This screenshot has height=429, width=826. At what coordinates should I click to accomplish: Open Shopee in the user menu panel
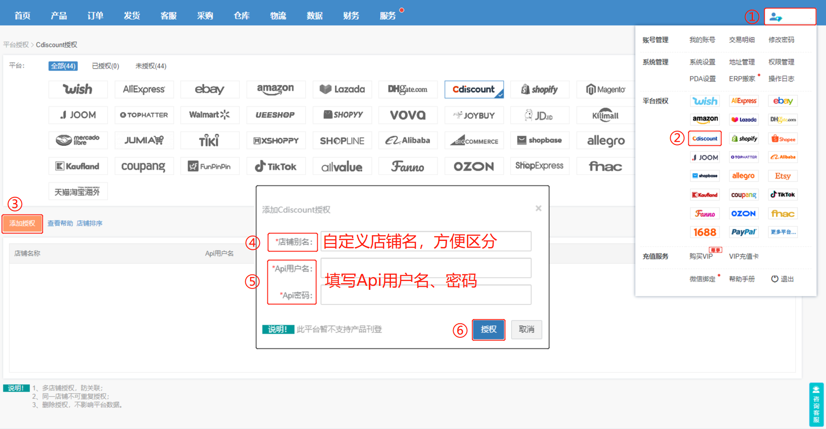[783, 139]
